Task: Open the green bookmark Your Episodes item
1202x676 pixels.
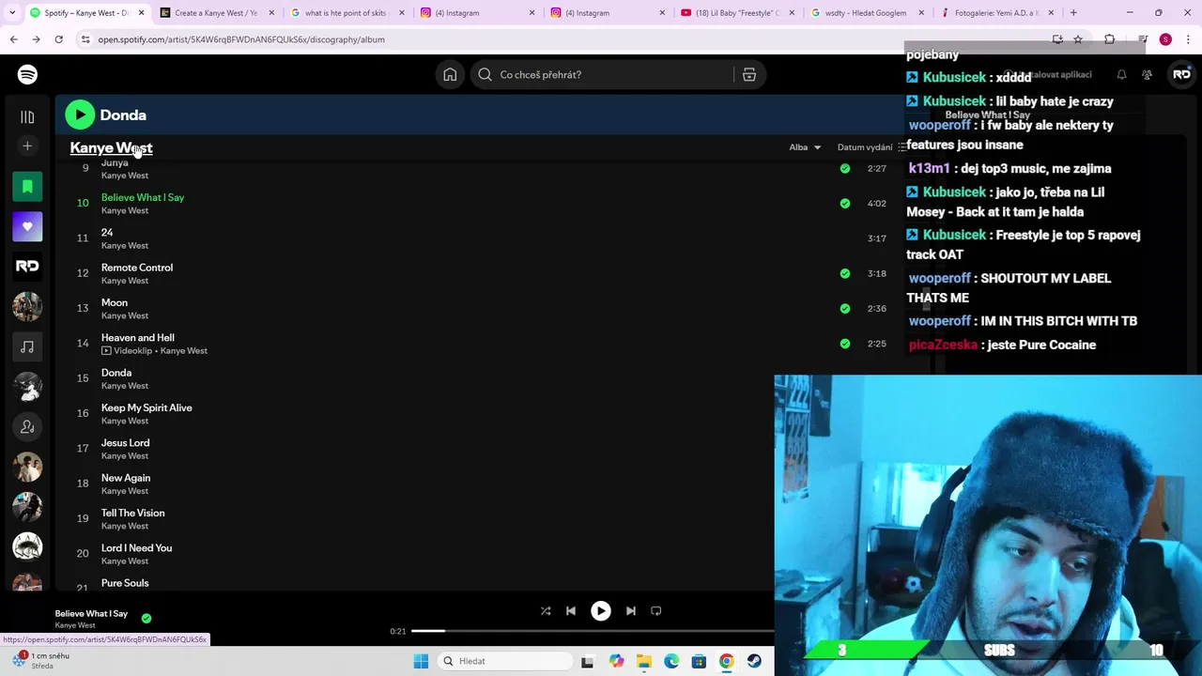Action: [27, 187]
